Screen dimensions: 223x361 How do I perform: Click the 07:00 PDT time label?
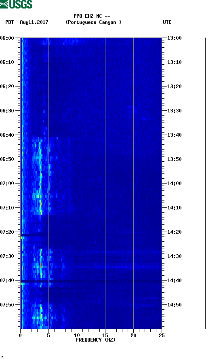pos(7,183)
